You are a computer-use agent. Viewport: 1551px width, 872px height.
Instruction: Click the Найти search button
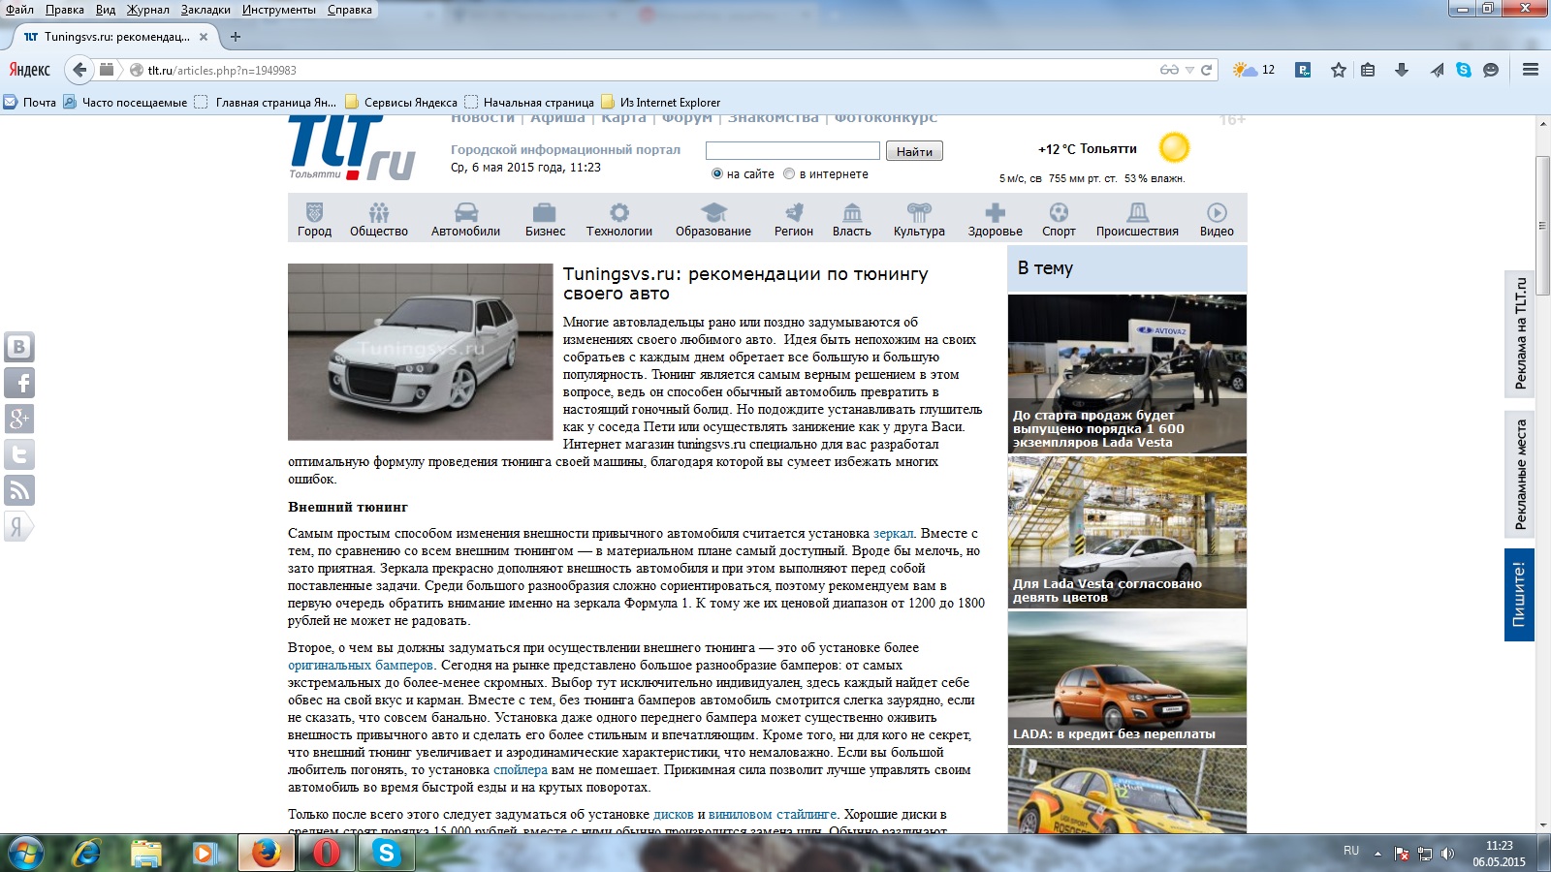[914, 151]
